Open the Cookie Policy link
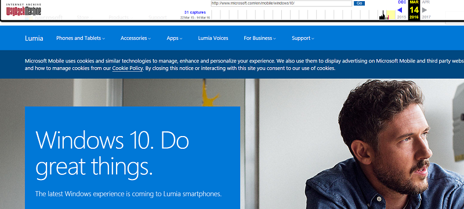 coord(128,68)
